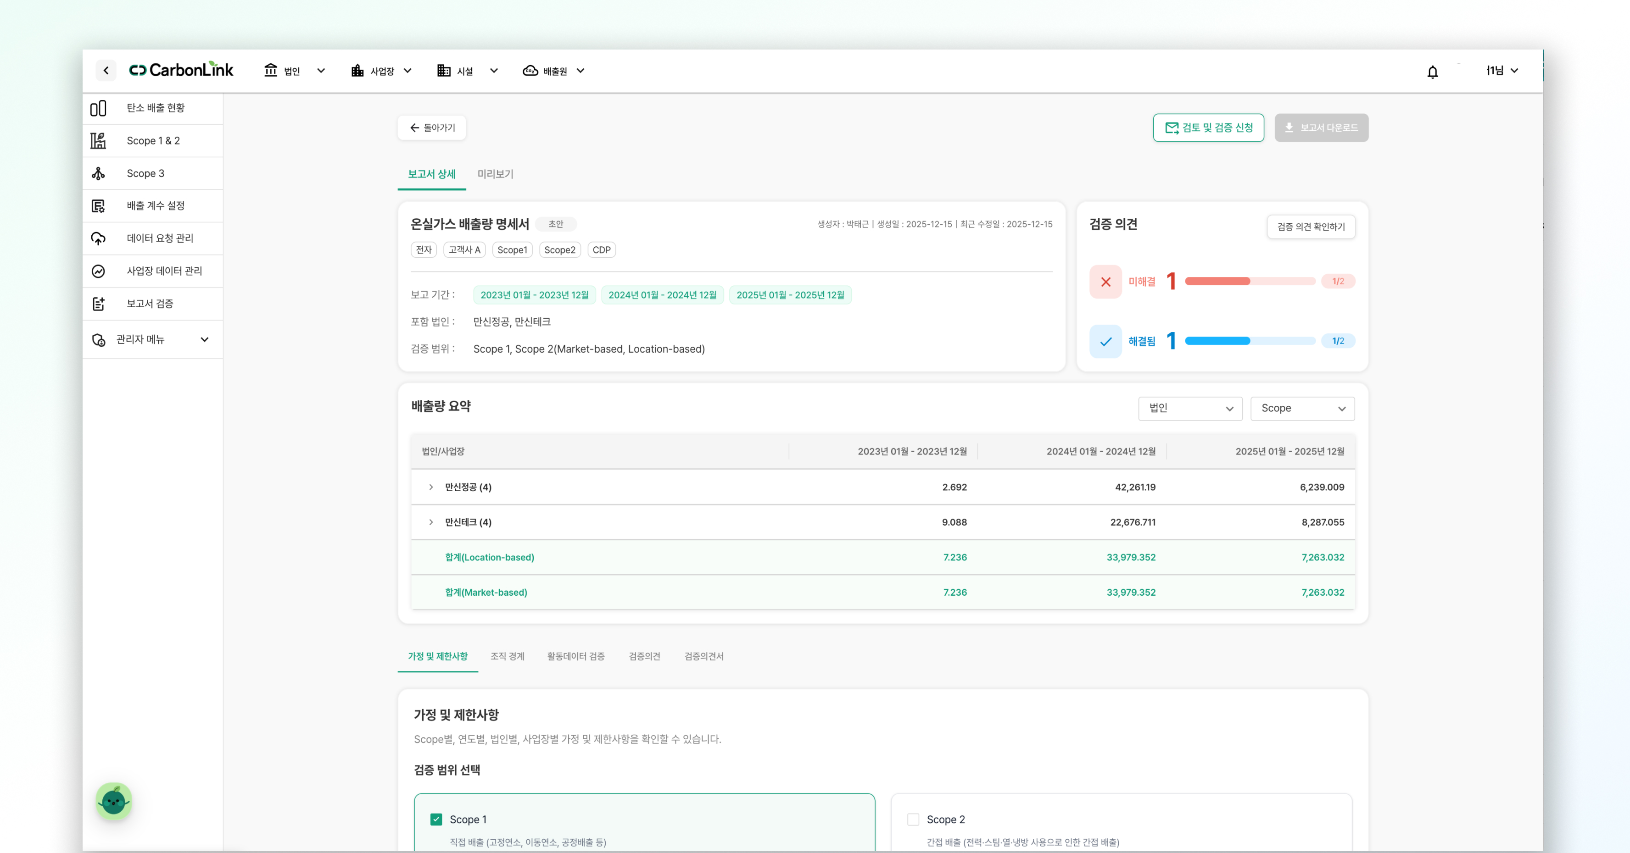
Task: Click the download icon on 보고서 다운로드
Action: click(1289, 128)
